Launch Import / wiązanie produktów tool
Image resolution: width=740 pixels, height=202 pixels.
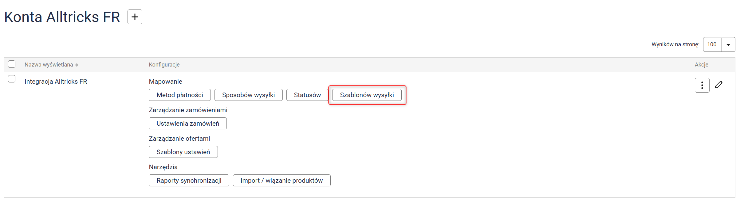[281, 181]
